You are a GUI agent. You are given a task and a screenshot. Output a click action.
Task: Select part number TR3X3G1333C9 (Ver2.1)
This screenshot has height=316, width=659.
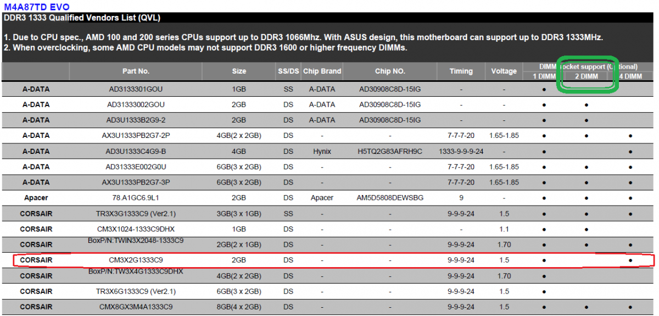pyautogui.click(x=136, y=213)
